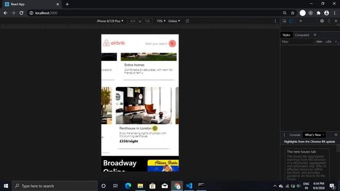
Task: Open the device toolbar more options menu
Action: (275, 21)
